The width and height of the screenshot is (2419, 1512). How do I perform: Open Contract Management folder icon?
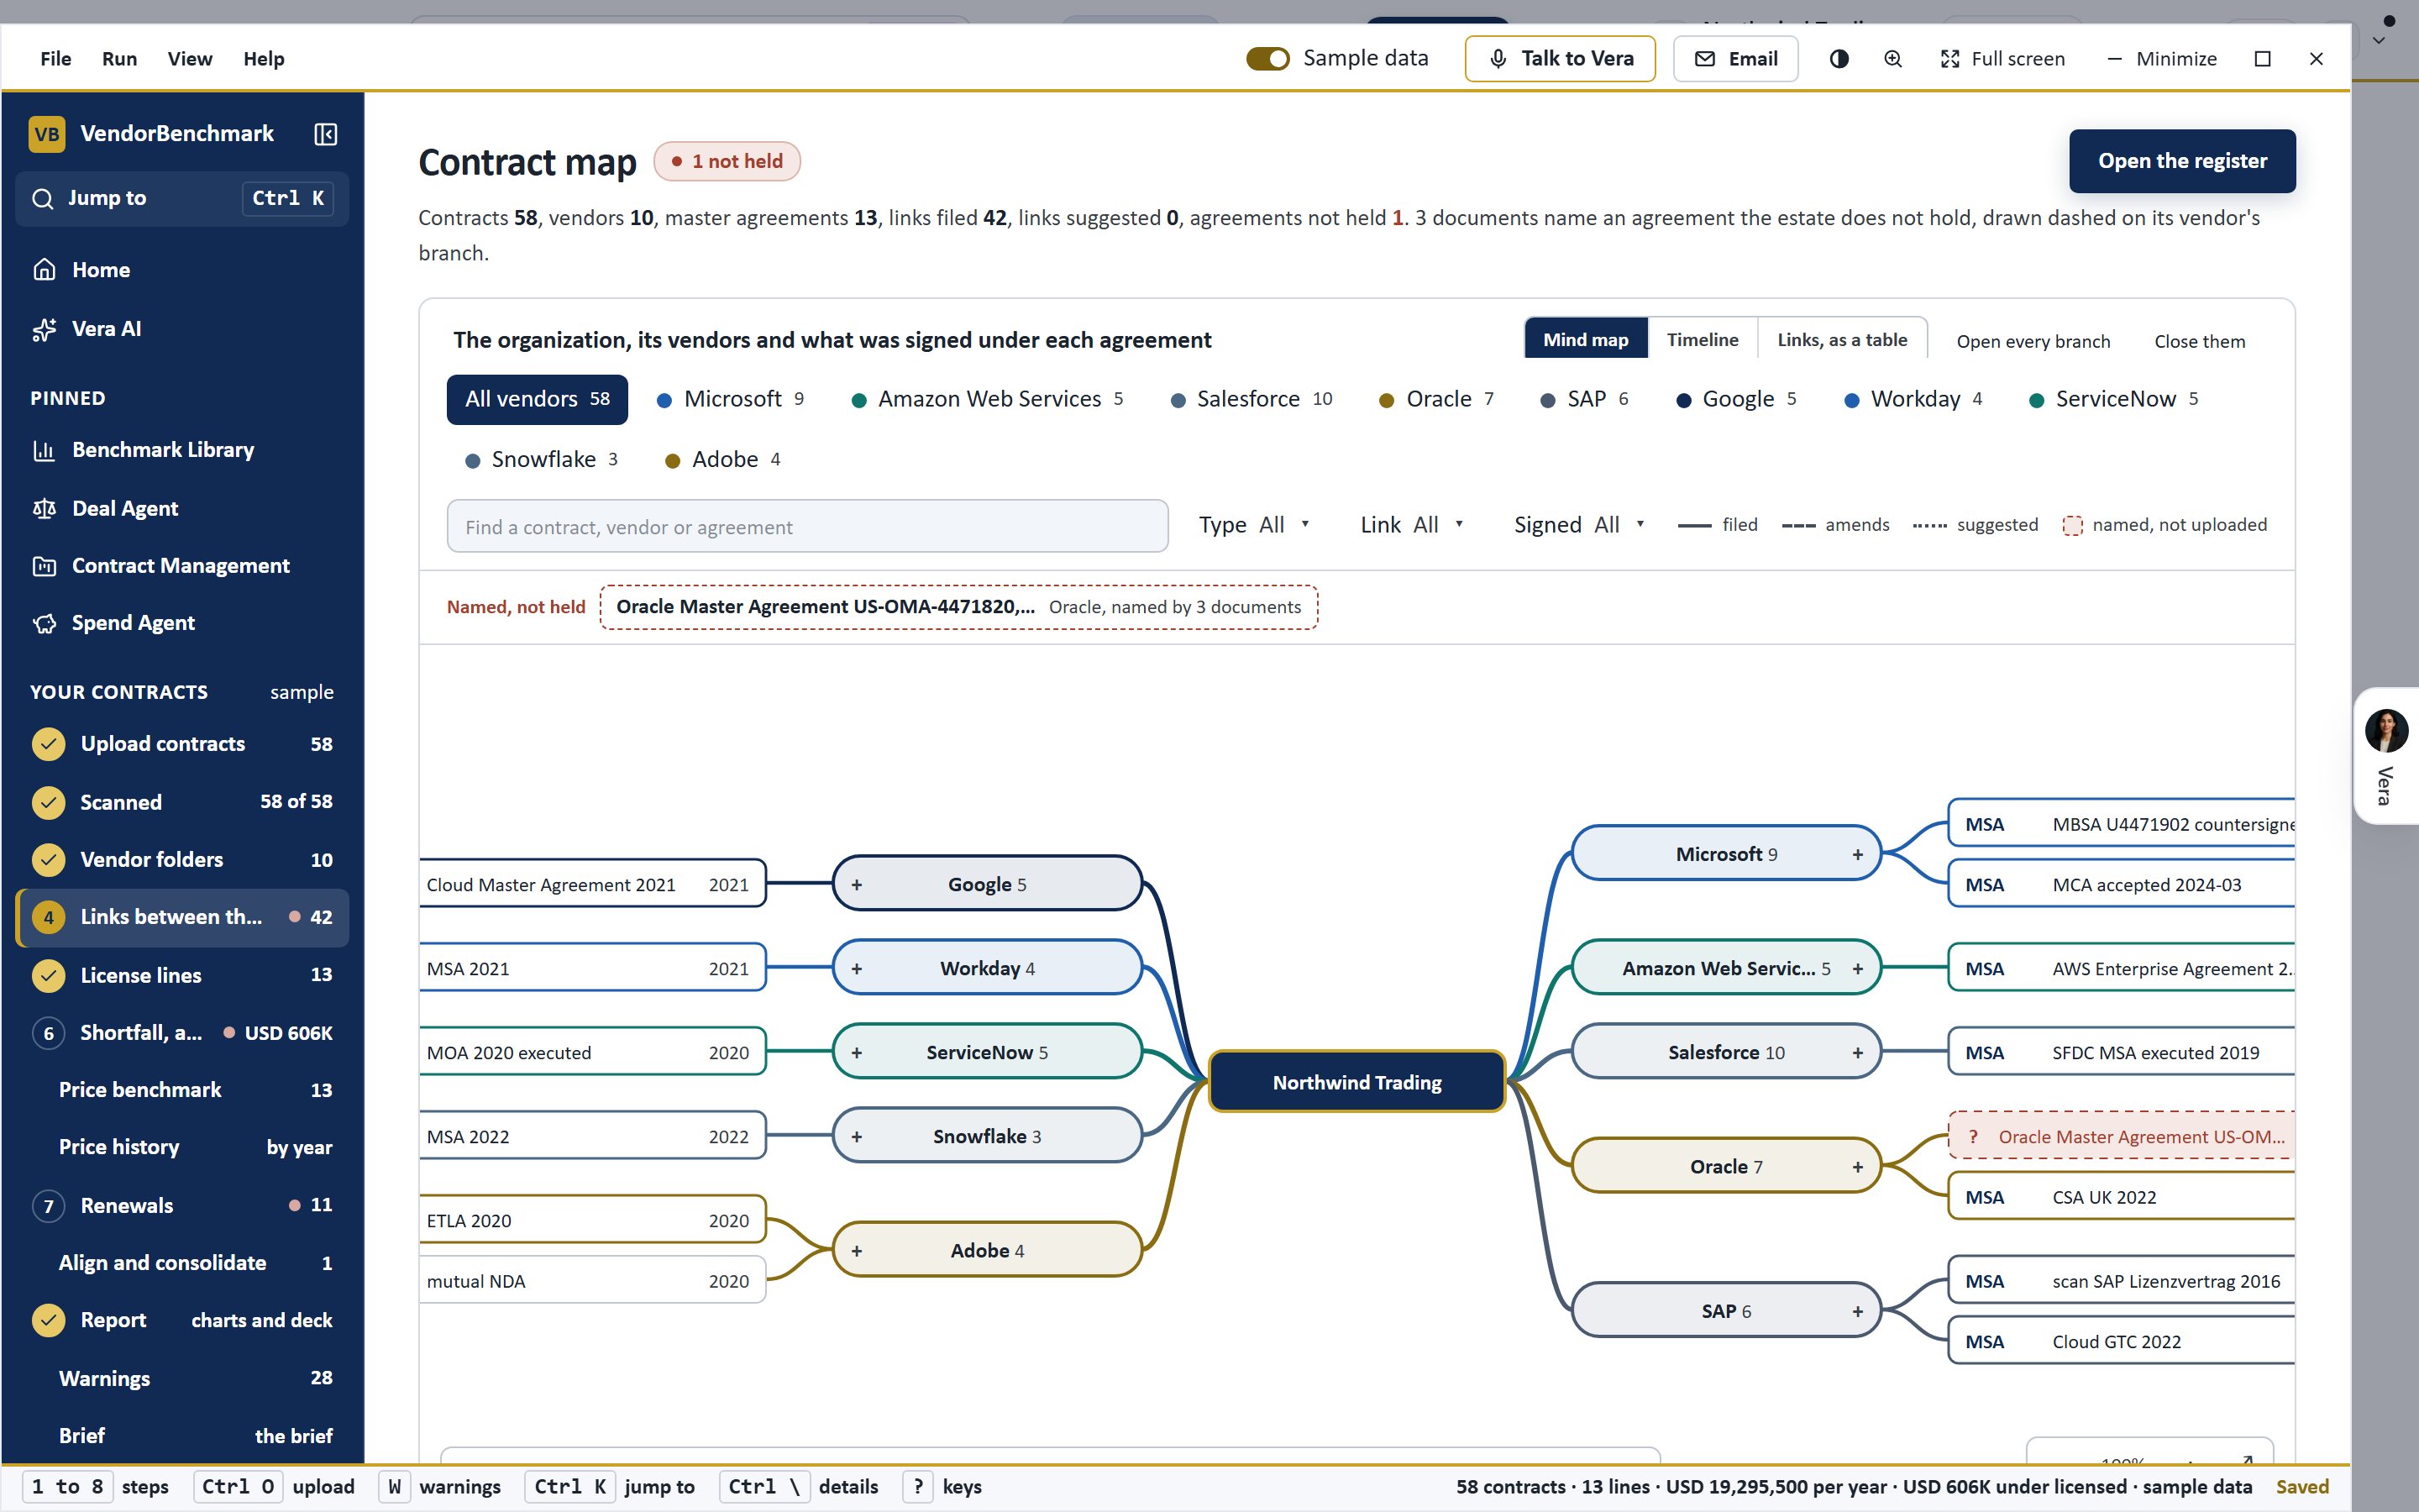click(44, 566)
